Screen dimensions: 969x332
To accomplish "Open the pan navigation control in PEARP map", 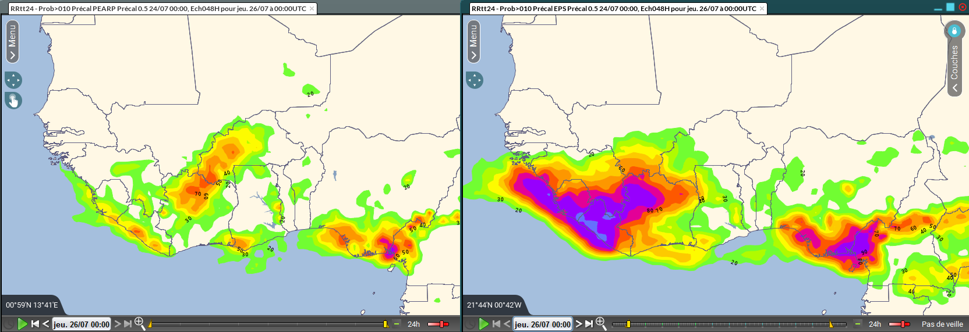I will [13, 80].
